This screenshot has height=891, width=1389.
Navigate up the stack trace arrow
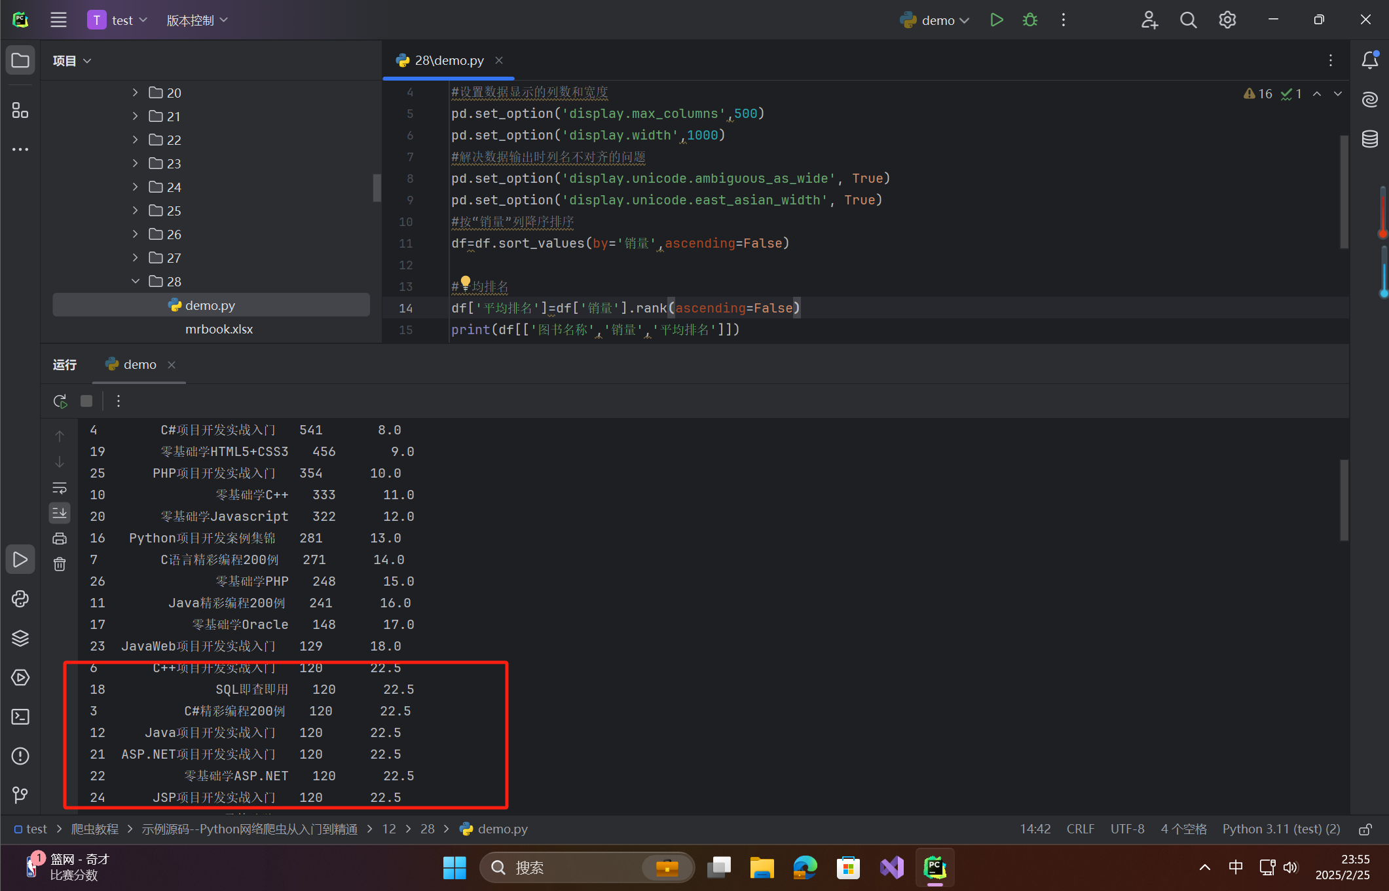tap(60, 436)
